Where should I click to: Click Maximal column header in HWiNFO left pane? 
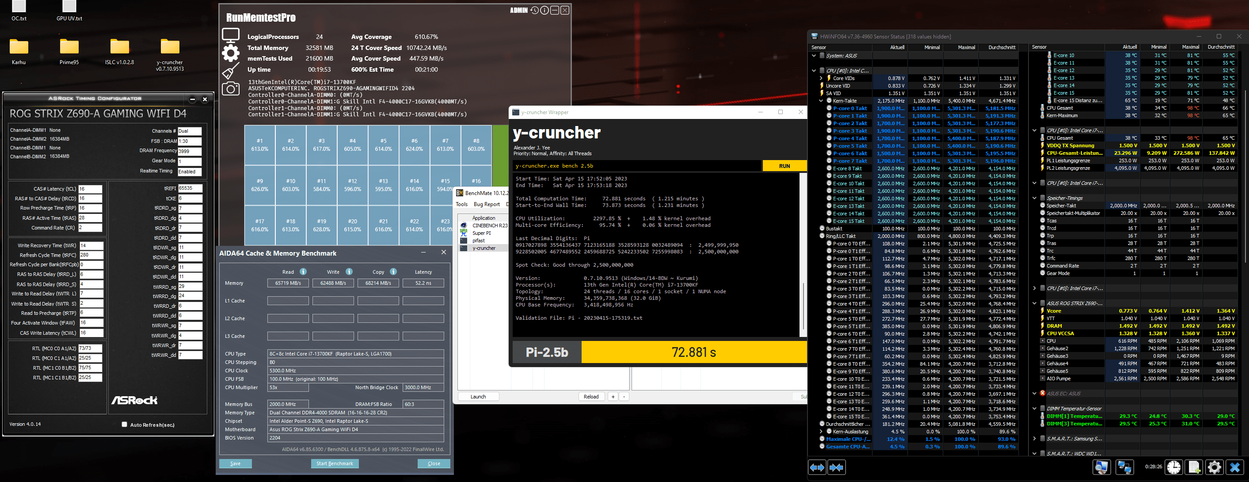(x=960, y=47)
